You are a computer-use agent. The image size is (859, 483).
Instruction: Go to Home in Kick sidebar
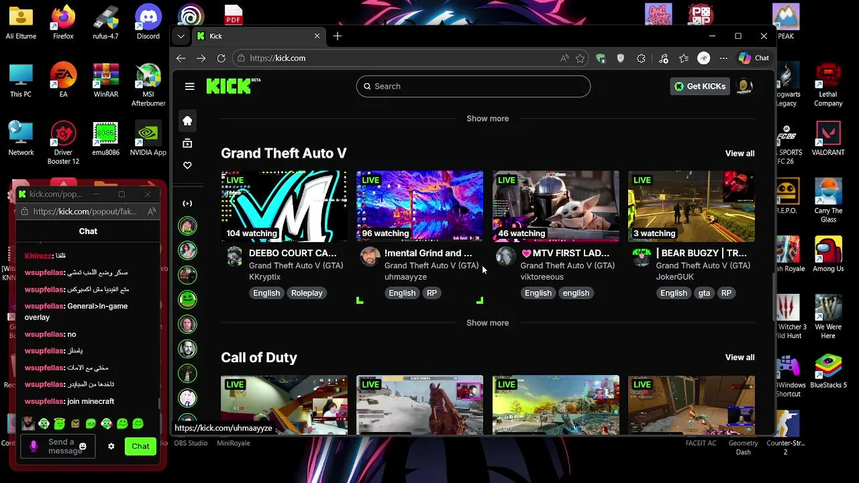click(187, 121)
